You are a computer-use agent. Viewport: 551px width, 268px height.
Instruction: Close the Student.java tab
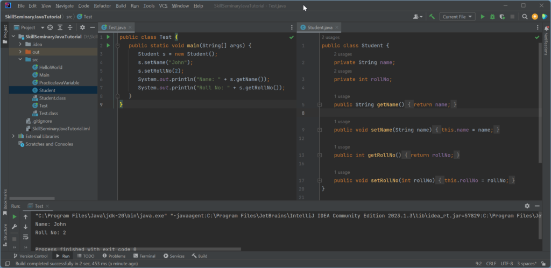(x=337, y=27)
